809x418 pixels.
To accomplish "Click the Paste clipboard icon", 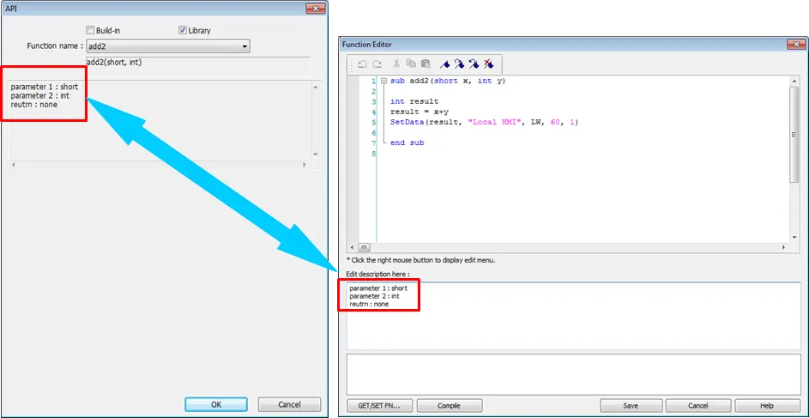I will click(x=426, y=64).
